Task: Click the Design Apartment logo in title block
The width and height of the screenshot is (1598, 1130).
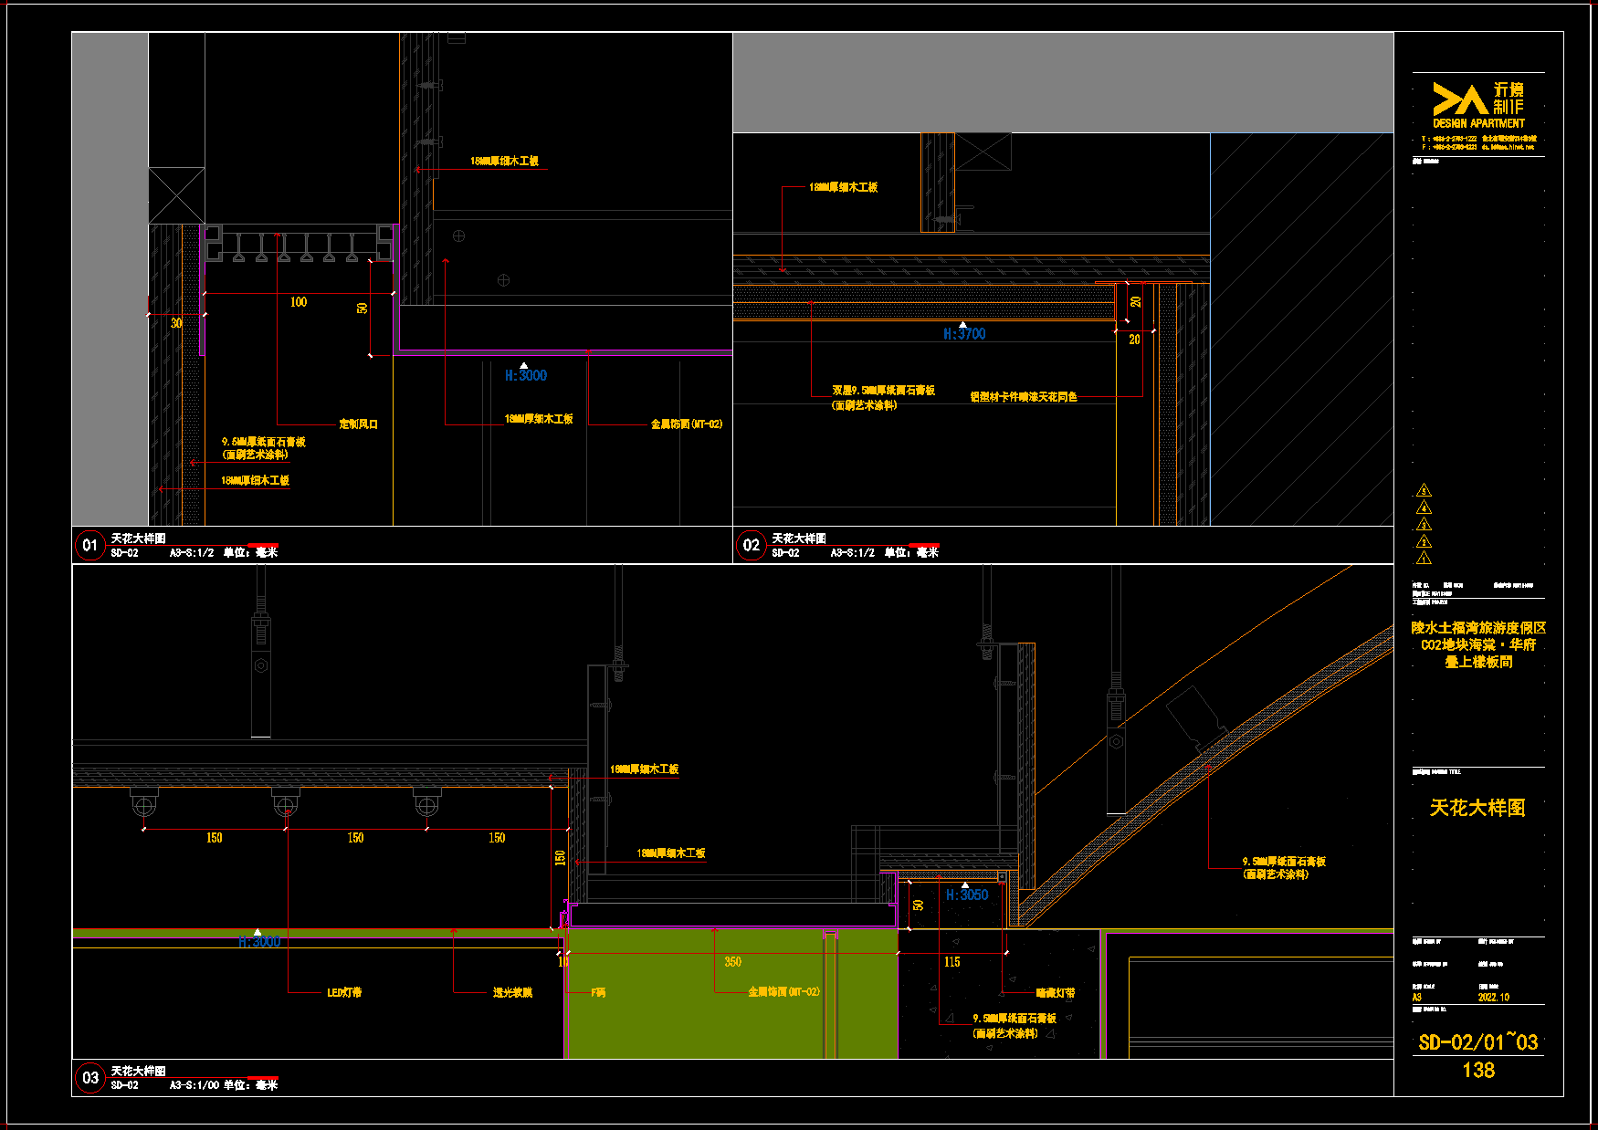Action: click(x=1477, y=106)
